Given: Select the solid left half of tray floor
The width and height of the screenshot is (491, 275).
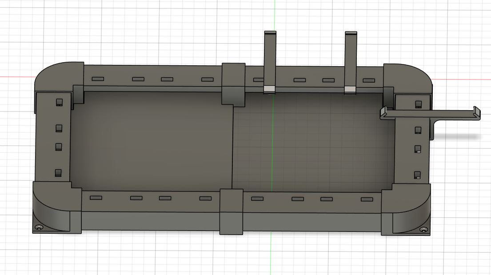Looking at the screenshot, I should [x=151, y=140].
